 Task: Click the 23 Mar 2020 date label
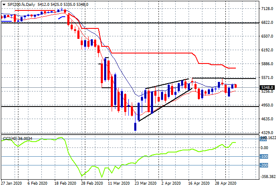point(146,183)
